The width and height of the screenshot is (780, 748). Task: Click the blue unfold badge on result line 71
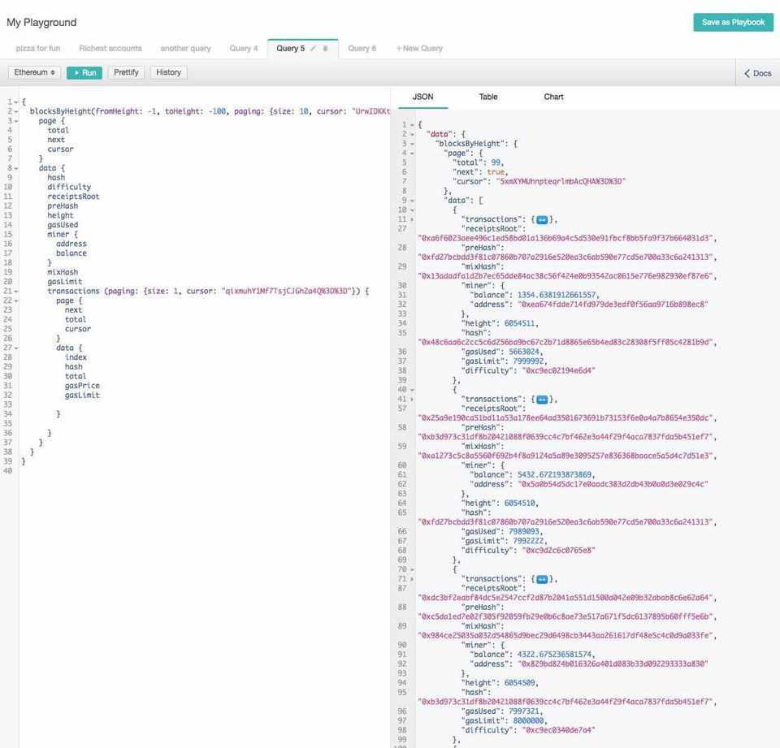tap(542, 579)
